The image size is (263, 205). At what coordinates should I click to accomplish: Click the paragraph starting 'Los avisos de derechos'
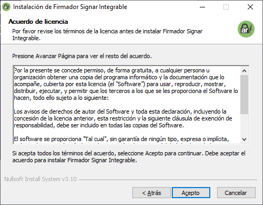point(123,118)
